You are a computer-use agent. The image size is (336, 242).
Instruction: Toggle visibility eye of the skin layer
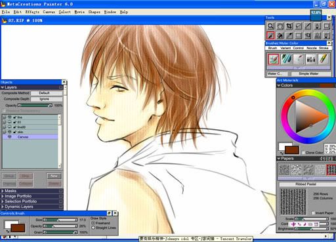[10, 132]
